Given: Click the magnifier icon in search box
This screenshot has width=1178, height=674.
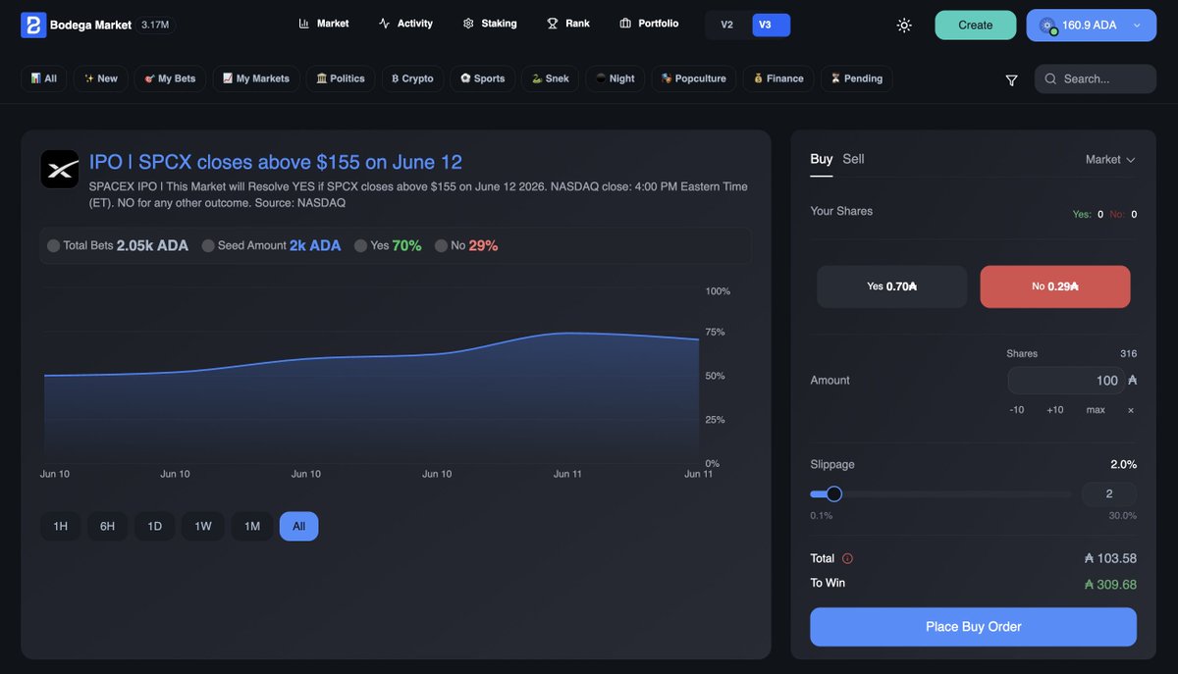Looking at the screenshot, I should coord(1050,78).
